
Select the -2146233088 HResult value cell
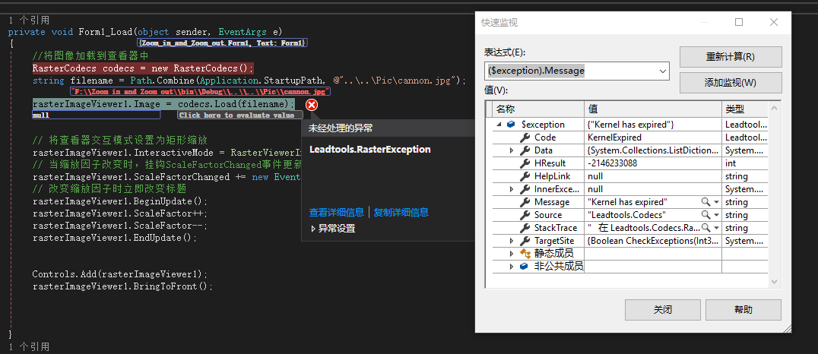tap(652, 163)
